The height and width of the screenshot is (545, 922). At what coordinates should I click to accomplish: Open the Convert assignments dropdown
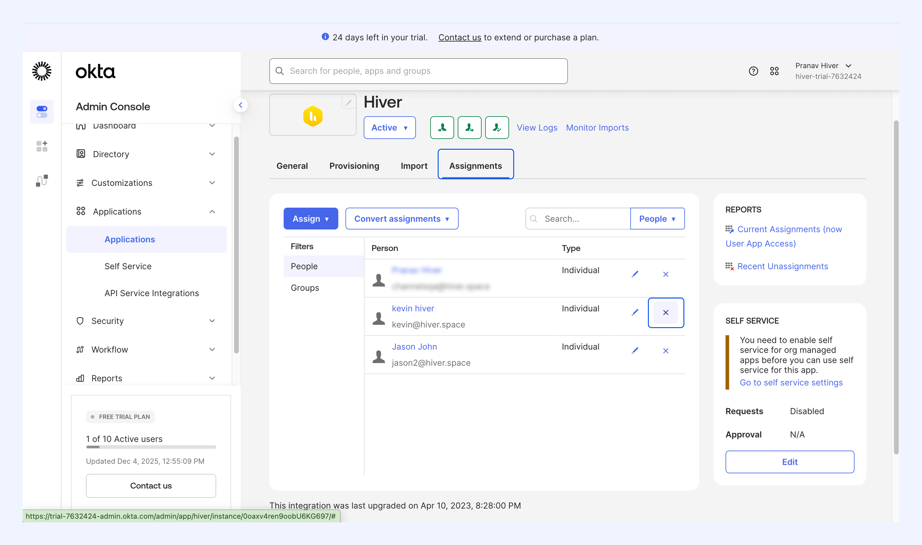coord(402,218)
